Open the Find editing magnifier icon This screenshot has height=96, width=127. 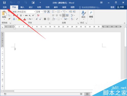[91, 12]
